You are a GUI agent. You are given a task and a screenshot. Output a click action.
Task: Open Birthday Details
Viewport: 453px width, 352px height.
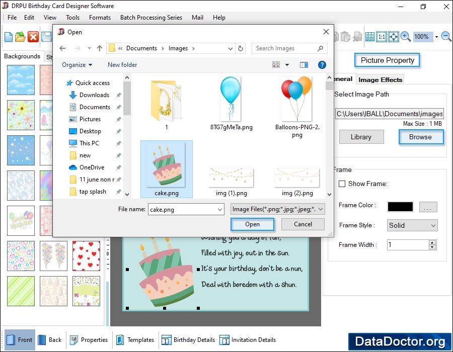[x=188, y=340]
